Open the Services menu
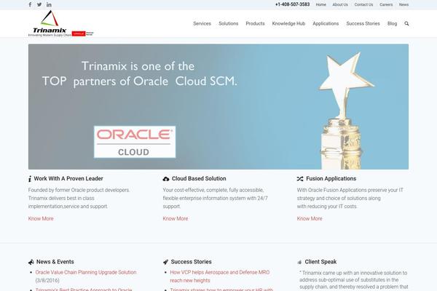Image resolution: width=437 pixels, height=291 pixels. point(202,24)
